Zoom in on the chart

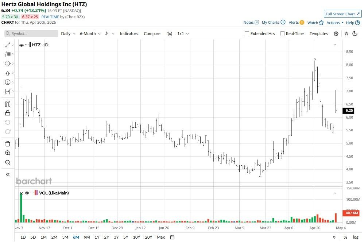[x=7, y=153]
